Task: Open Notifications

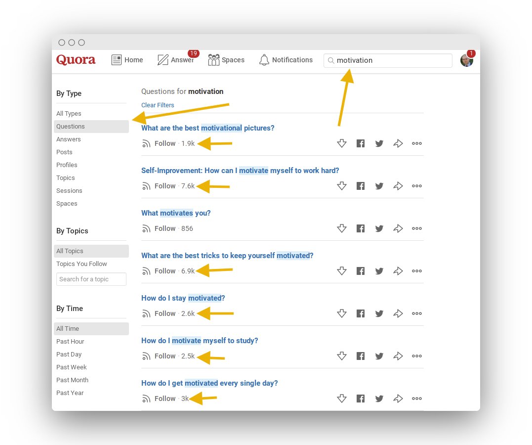Action: (x=286, y=60)
